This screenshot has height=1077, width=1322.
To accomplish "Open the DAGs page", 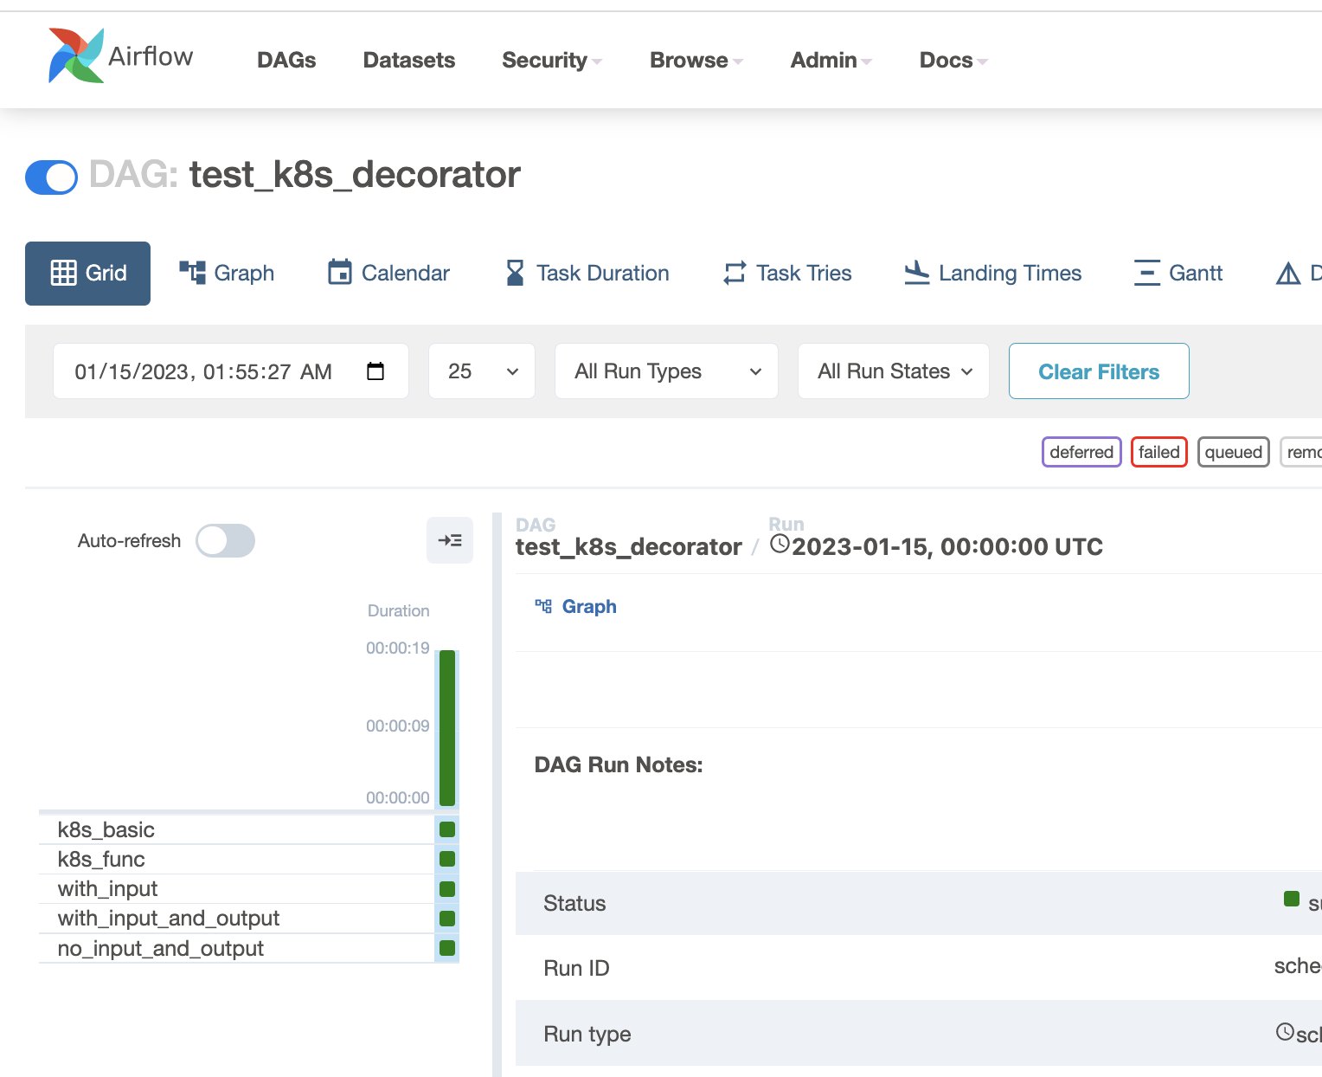I will [x=286, y=60].
